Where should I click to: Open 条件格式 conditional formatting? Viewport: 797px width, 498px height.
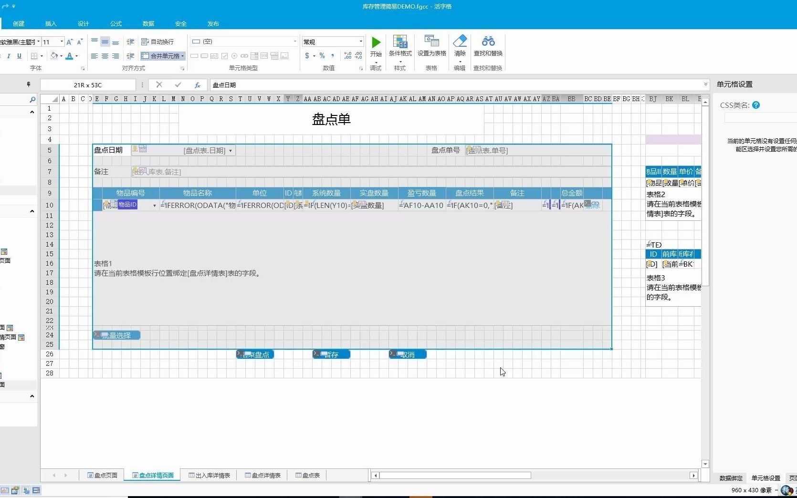coord(400,46)
